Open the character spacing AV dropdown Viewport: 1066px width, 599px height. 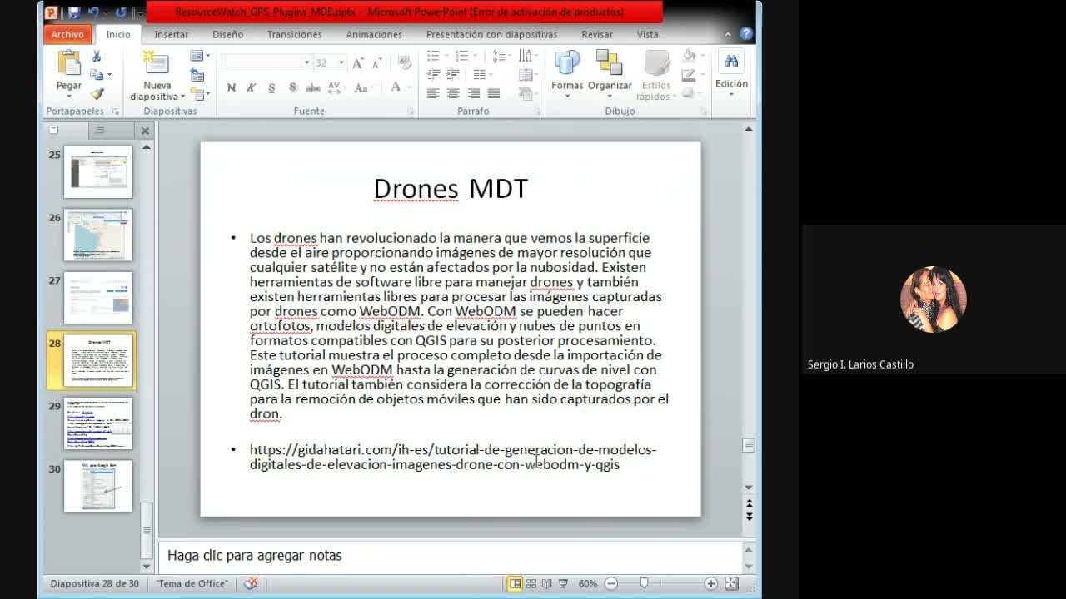[336, 87]
